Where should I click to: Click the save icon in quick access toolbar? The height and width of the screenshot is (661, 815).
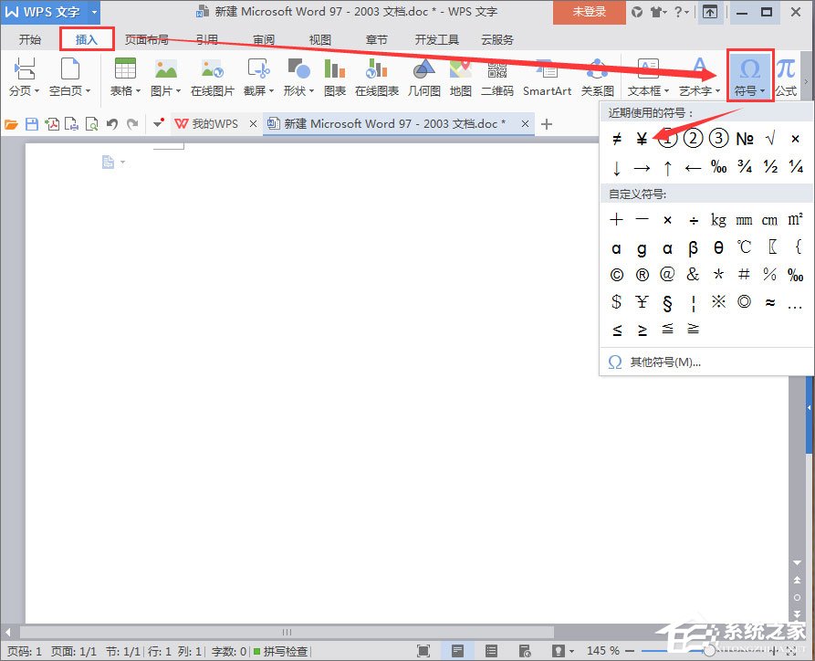click(32, 124)
